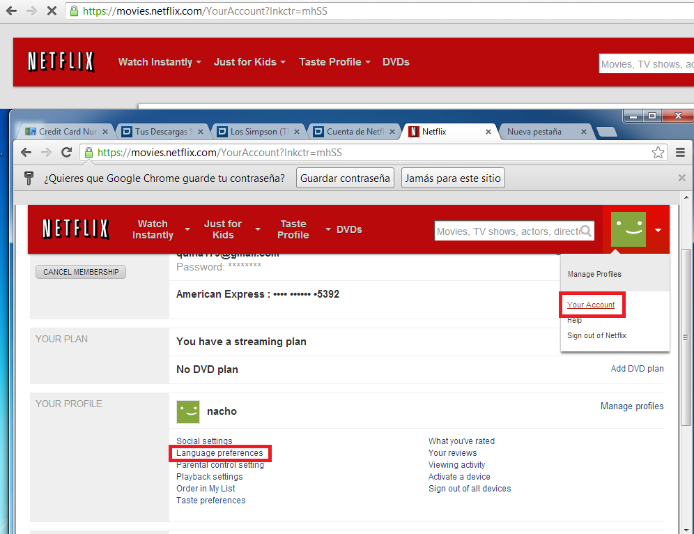Click the green padlock in front window address bar

(88, 153)
